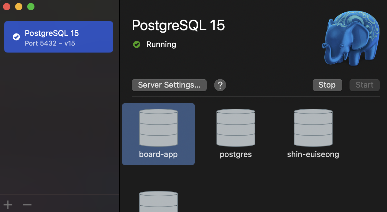Click the postgres database label
387x212 pixels.
coord(236,155)
